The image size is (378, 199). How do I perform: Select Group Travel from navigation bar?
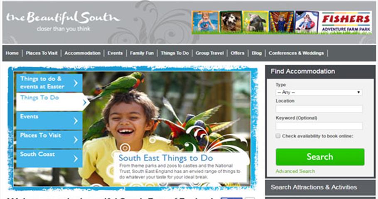209,53
